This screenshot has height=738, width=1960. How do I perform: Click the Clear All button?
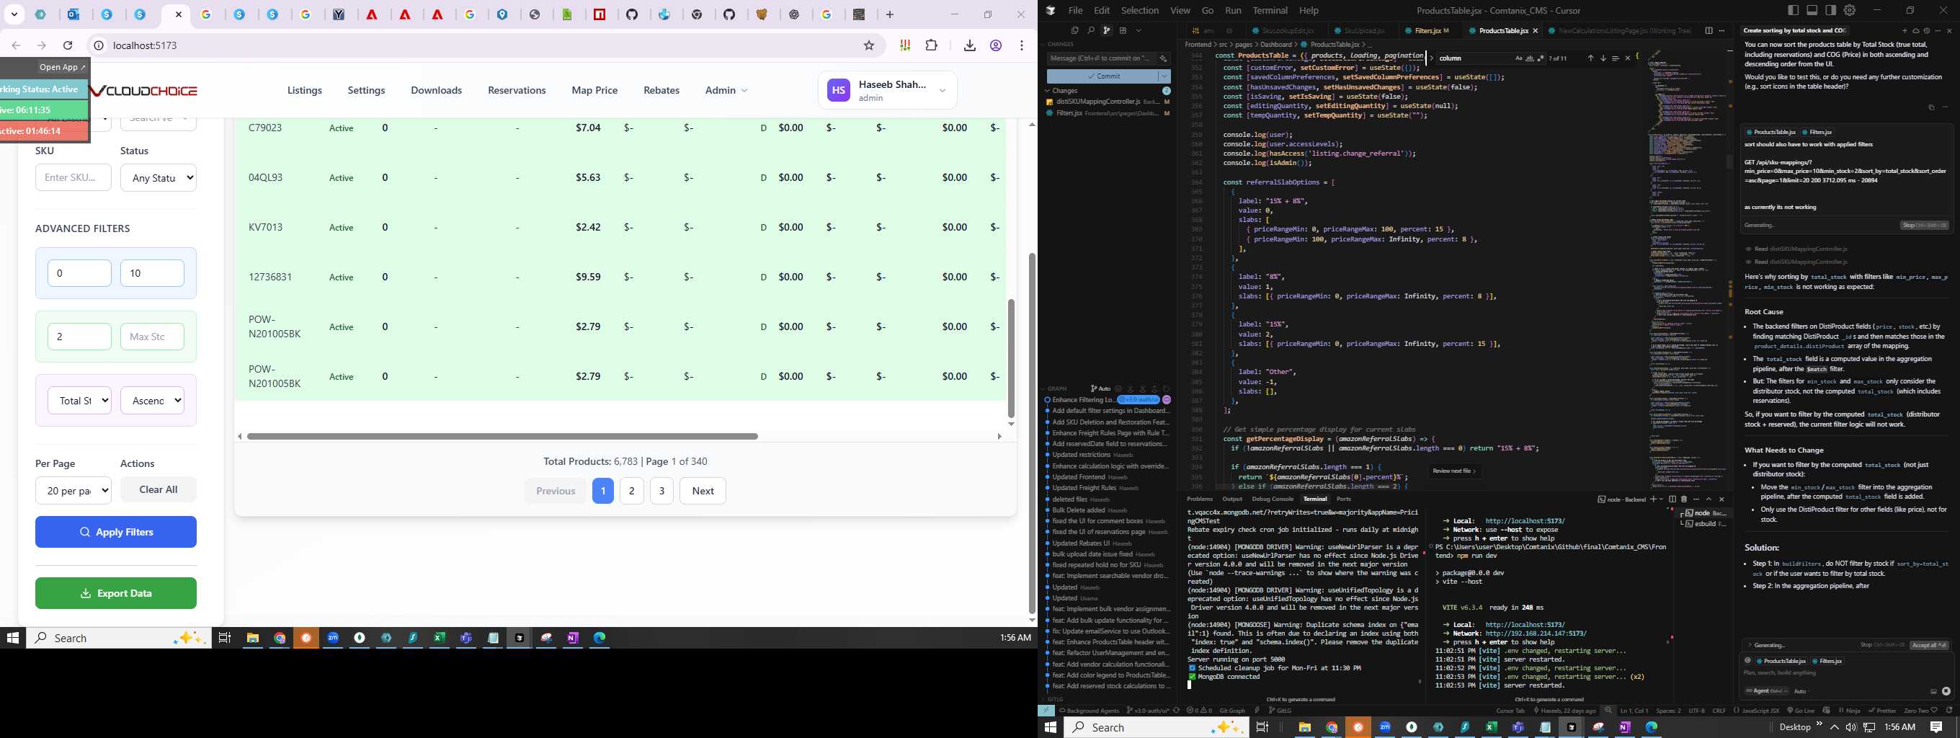pos(159,489)
